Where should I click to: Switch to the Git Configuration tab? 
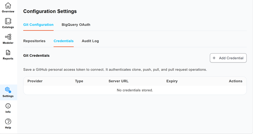[x=38, y=25]
